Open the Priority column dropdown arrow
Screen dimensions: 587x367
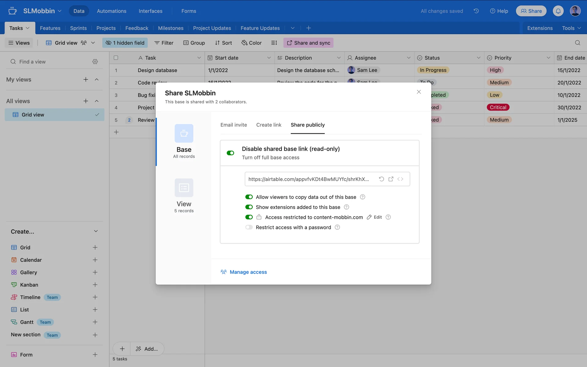pos(548,58)
